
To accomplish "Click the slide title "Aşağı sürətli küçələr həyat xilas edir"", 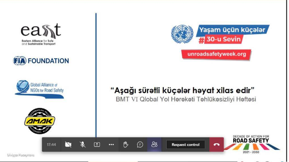I will point(182,91).
